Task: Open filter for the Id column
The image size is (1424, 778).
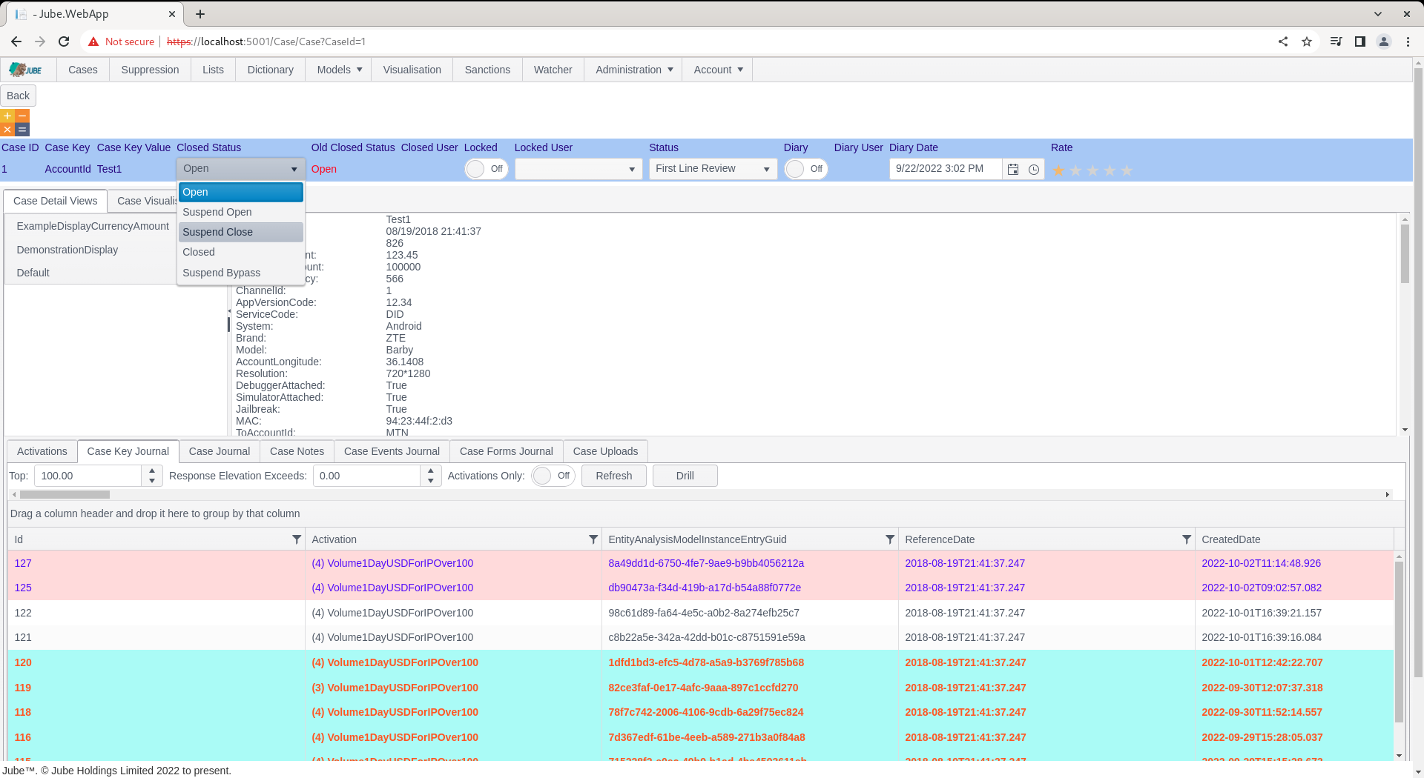Action: pyautogui.click(x=297, y=539)
